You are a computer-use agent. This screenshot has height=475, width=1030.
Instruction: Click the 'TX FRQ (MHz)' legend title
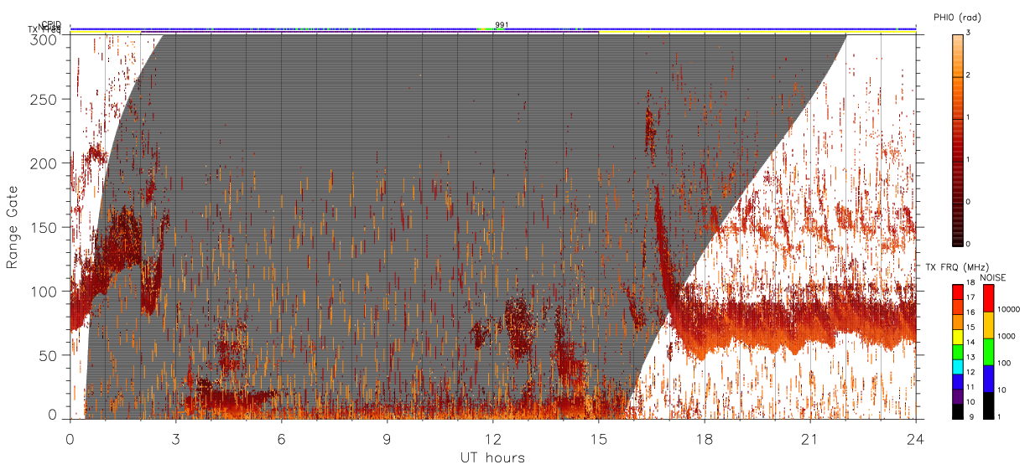[x=957, y=267]
